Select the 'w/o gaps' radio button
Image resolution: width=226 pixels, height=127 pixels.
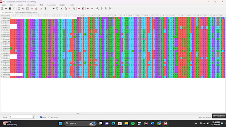[49, 117]
